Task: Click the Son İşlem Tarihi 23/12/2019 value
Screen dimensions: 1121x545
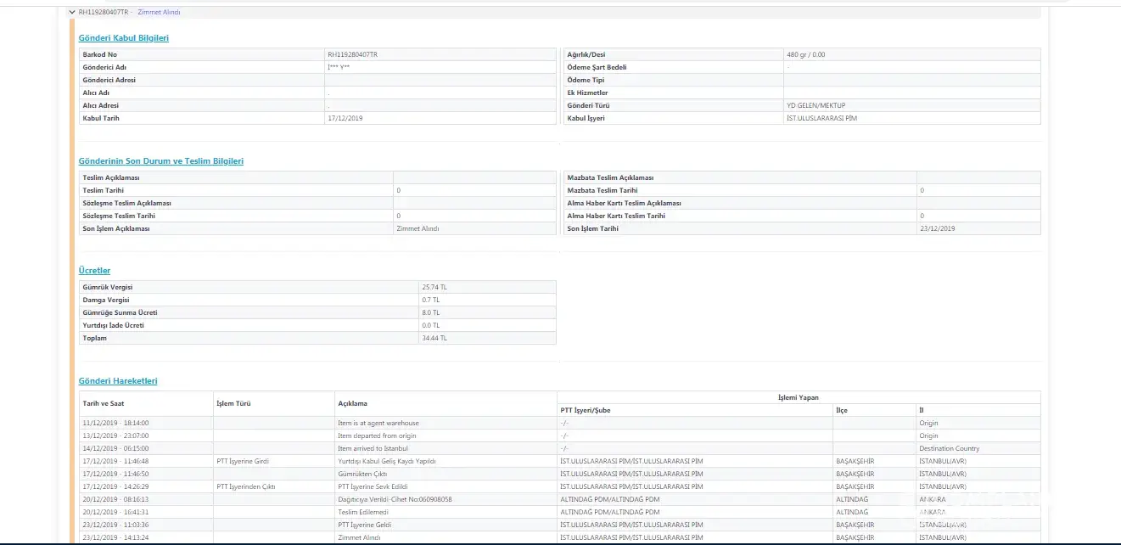Action: (938, 228)
